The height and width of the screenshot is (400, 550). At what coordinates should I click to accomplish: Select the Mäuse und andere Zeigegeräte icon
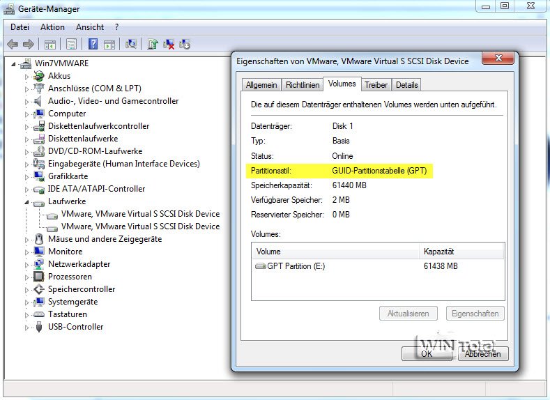click(x=39, y=239)
